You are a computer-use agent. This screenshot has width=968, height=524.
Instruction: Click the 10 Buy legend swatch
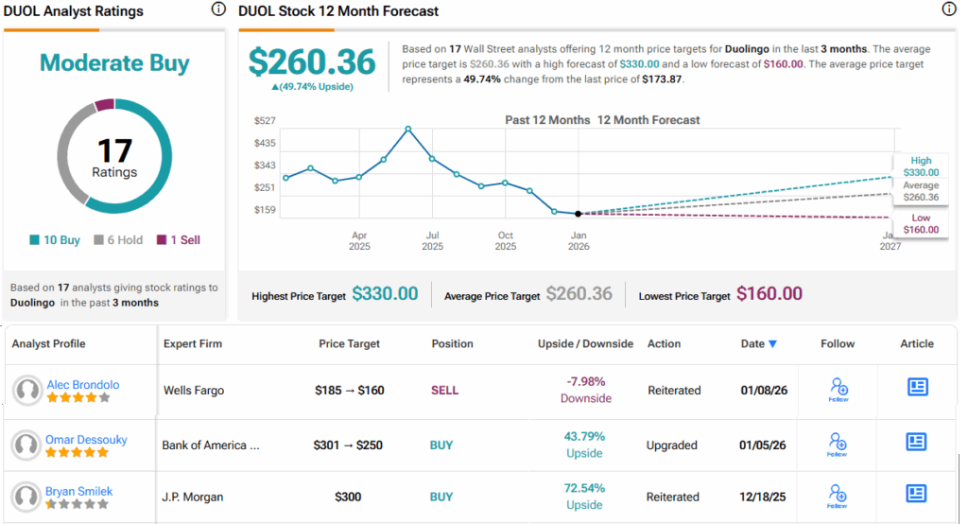[x=34, y=240]
